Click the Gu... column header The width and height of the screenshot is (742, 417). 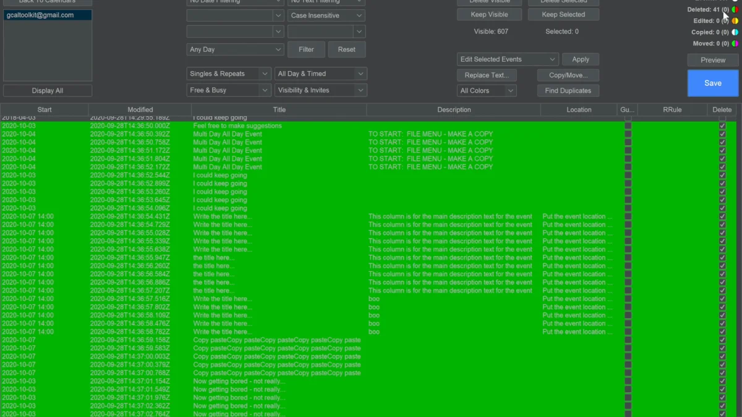pyautogui.click(x=628, y=110)
